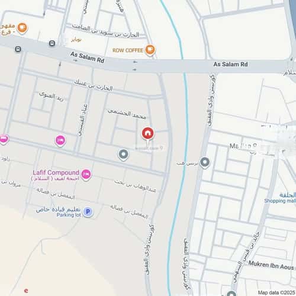Select the pink heart-shaped marker at map edge
Screen dimensions: 296x296
pos(4,139)
